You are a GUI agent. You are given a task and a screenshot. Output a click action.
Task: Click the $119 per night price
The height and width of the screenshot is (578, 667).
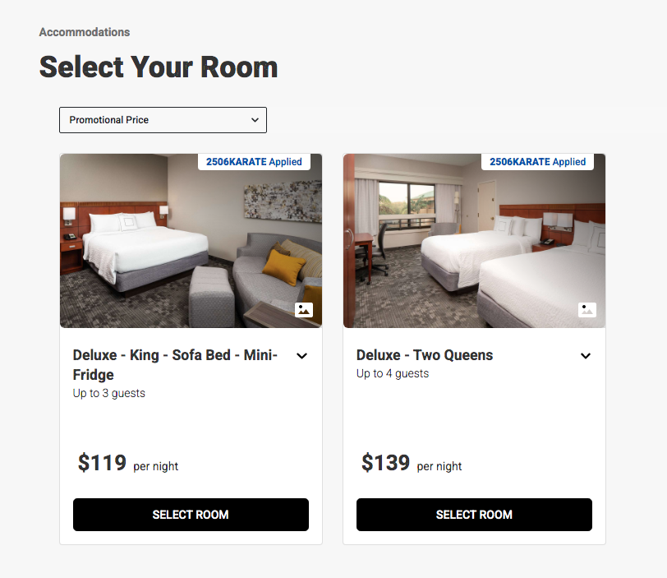pos(127,464)
